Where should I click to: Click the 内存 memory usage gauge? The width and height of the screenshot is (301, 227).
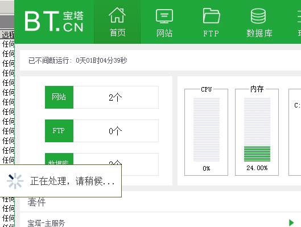(x=257, y=130)
